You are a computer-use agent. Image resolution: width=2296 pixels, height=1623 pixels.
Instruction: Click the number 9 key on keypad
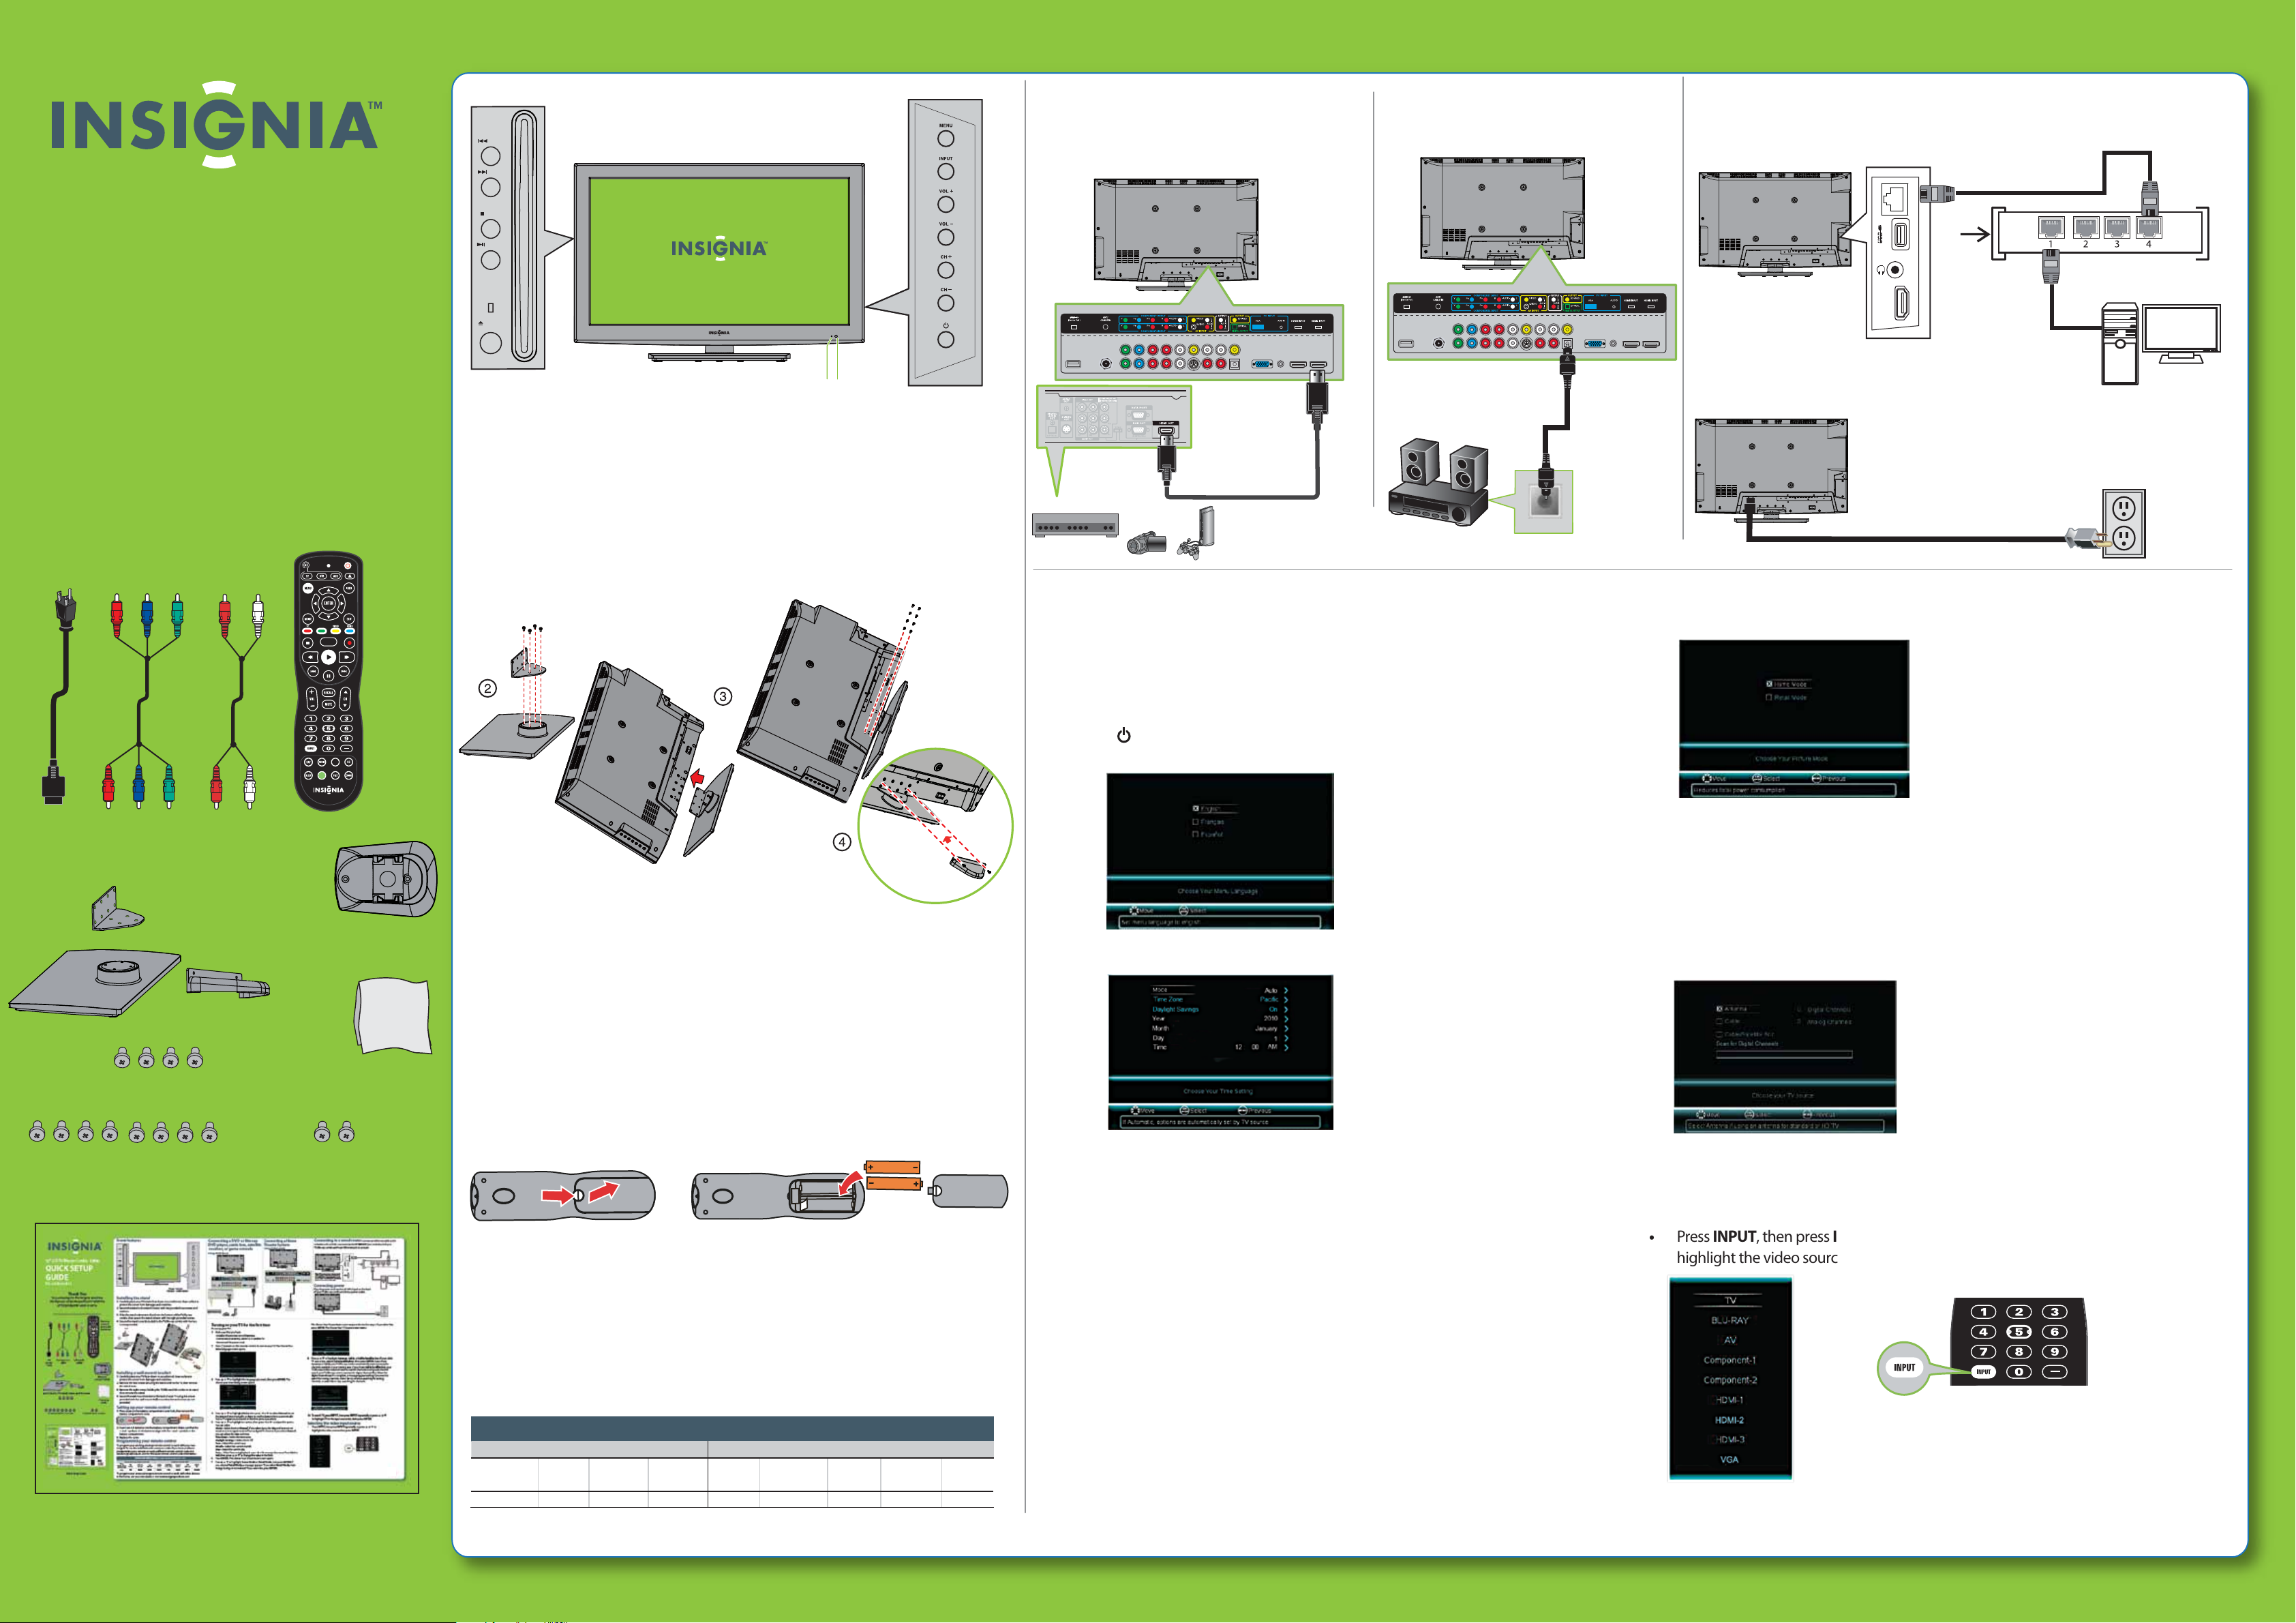tap(2055, 1352)
